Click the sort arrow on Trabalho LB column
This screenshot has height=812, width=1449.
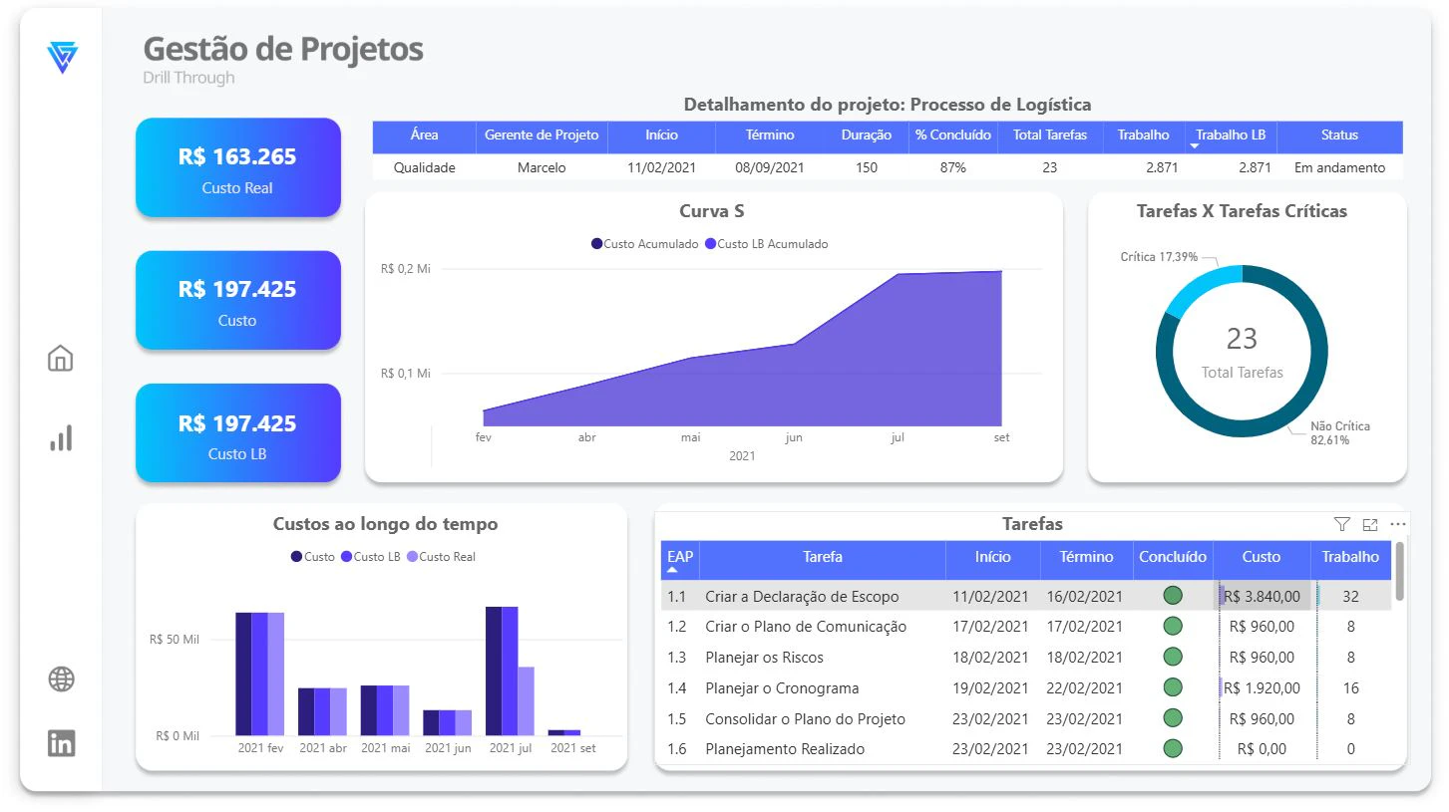(x=1195, y=146)
